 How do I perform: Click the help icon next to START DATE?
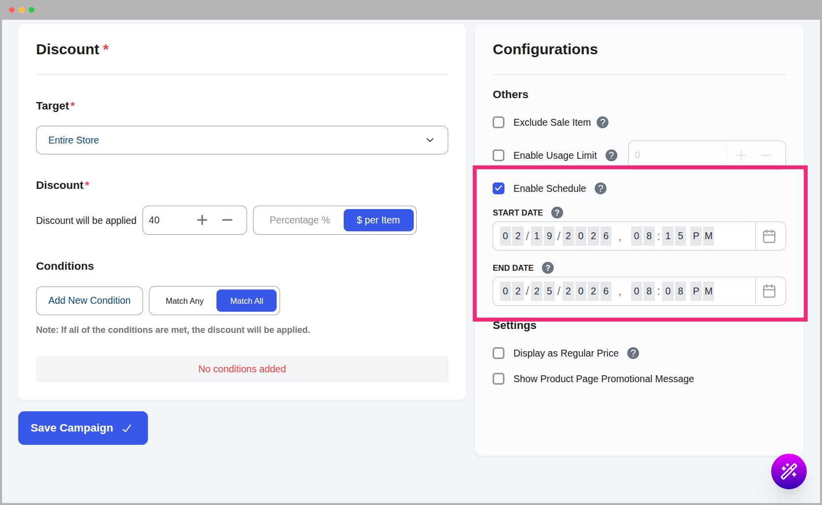[556, 213]
